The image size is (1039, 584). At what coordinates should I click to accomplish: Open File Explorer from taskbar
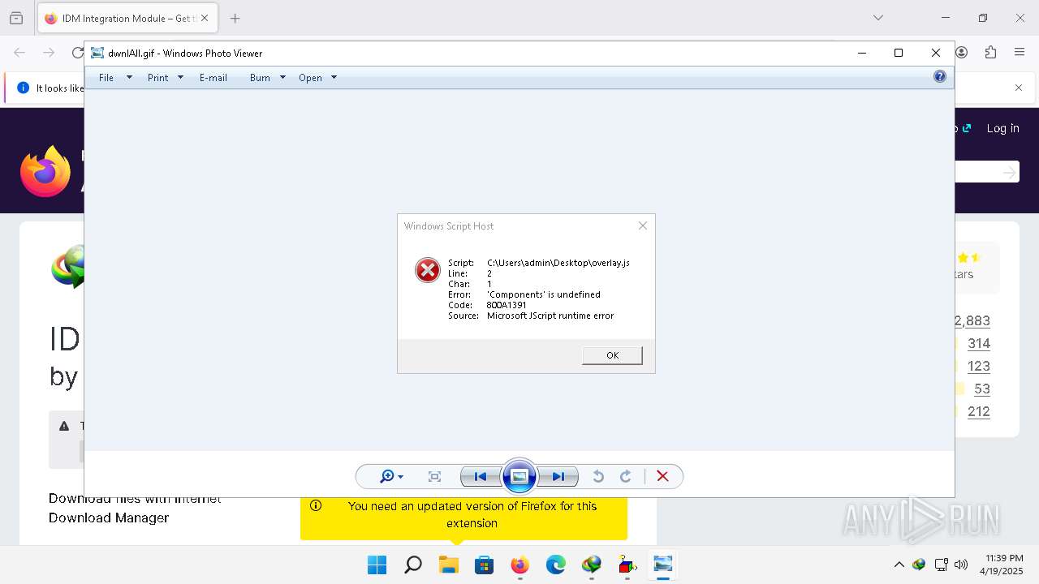[x=449, y=565]
